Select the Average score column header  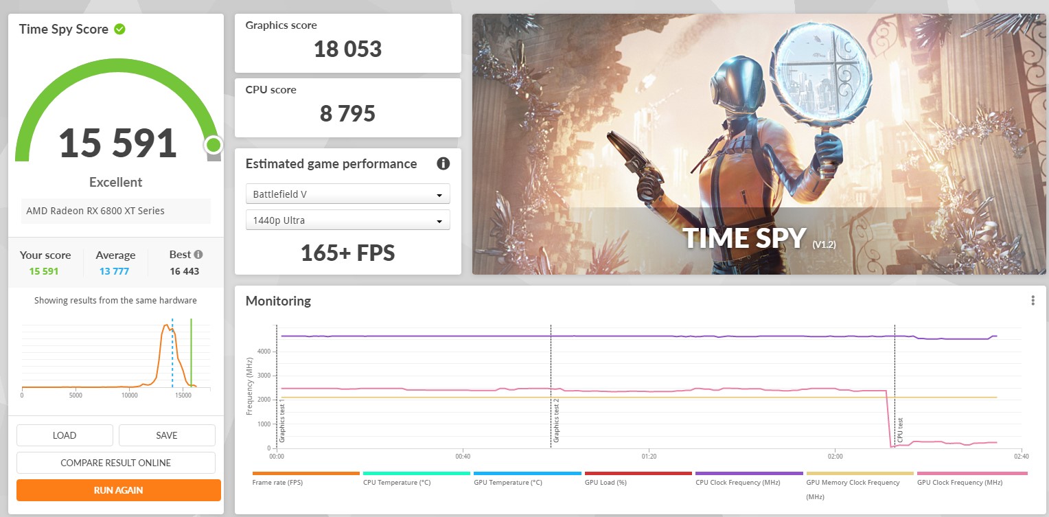pyautogui.click(x=115, y=255)
